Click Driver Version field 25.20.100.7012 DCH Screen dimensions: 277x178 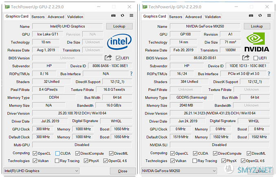[x=82, y=113]
